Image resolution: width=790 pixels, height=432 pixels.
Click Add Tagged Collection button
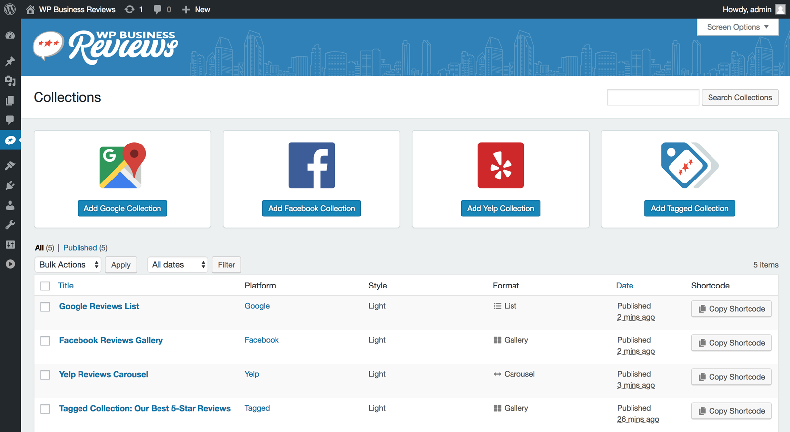(690, 208)
